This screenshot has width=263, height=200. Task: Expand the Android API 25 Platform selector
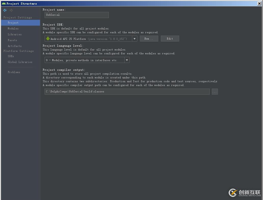134,39
